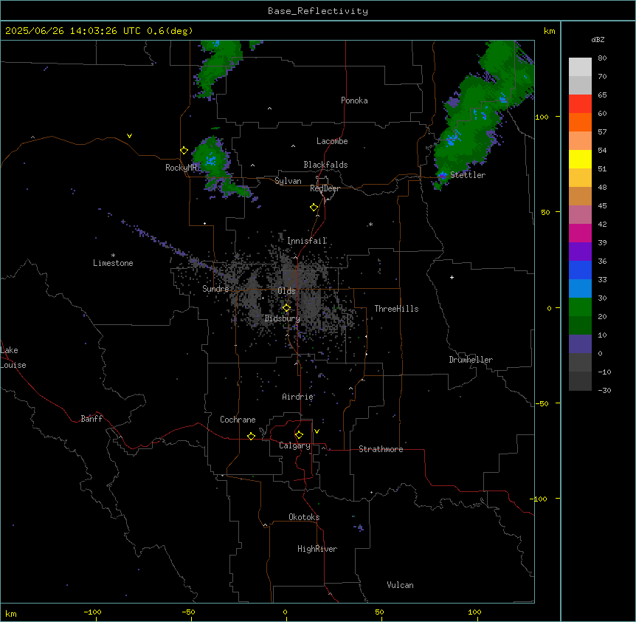Click the light blue 30-33 dBZ legend swatch

(x=580, y=289)
